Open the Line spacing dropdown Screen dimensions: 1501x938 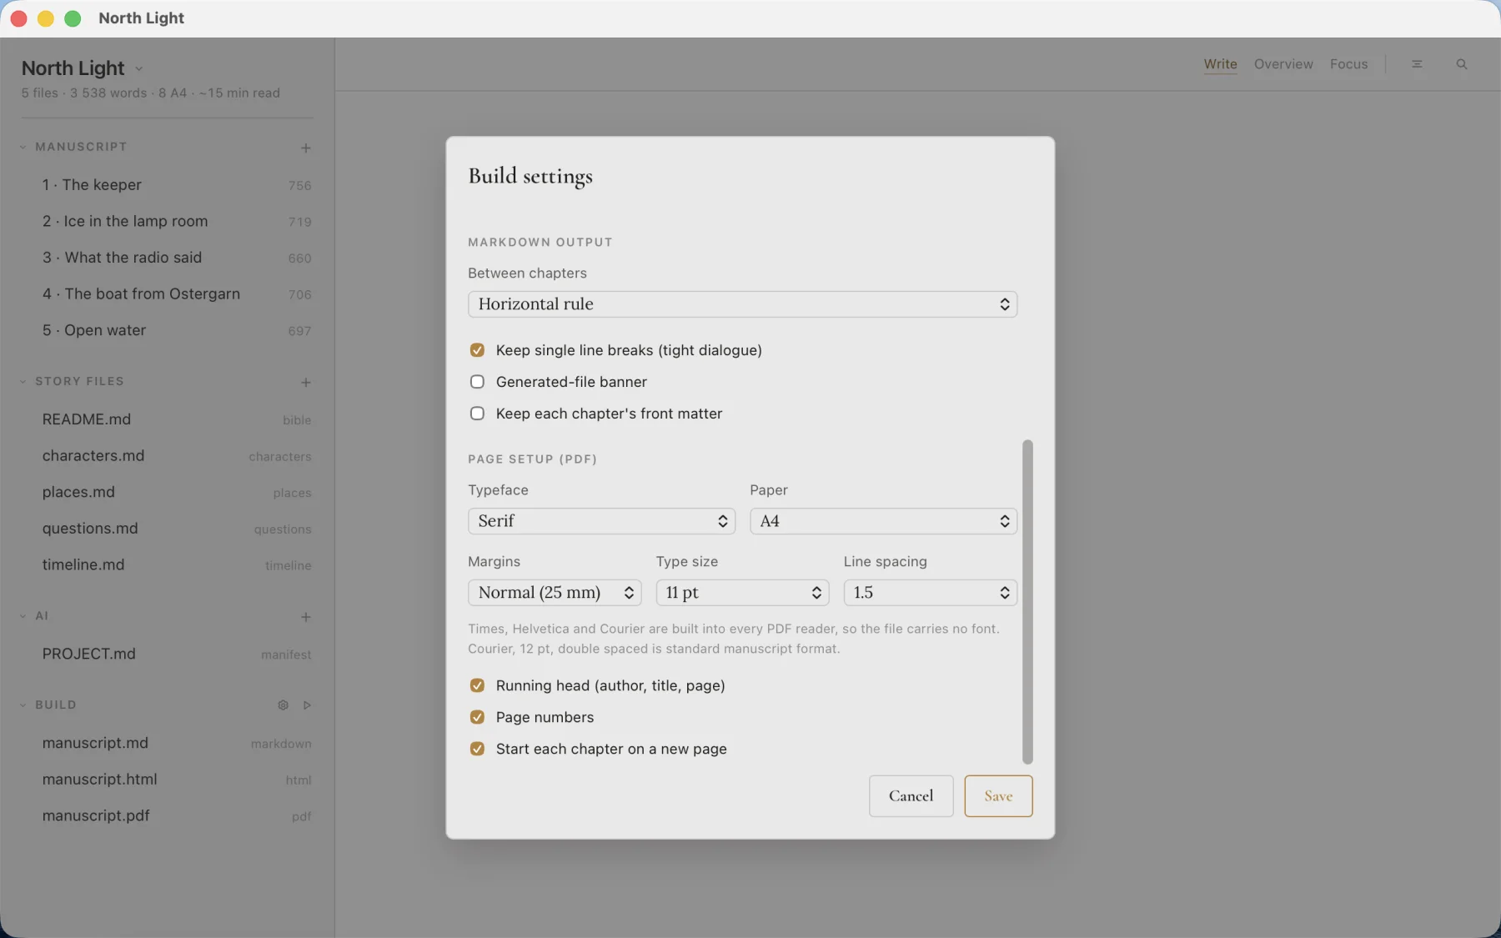coord(930,593)
